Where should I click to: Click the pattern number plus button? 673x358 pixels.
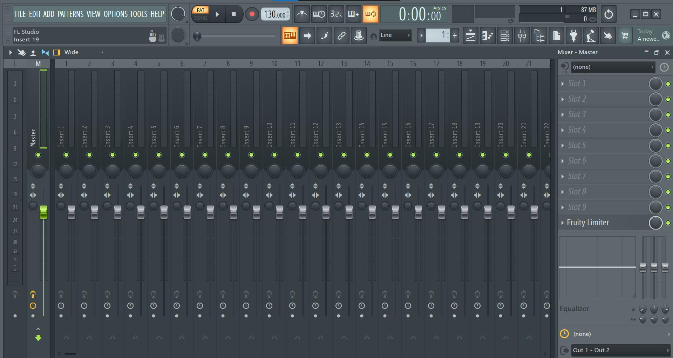coord(455,35)
